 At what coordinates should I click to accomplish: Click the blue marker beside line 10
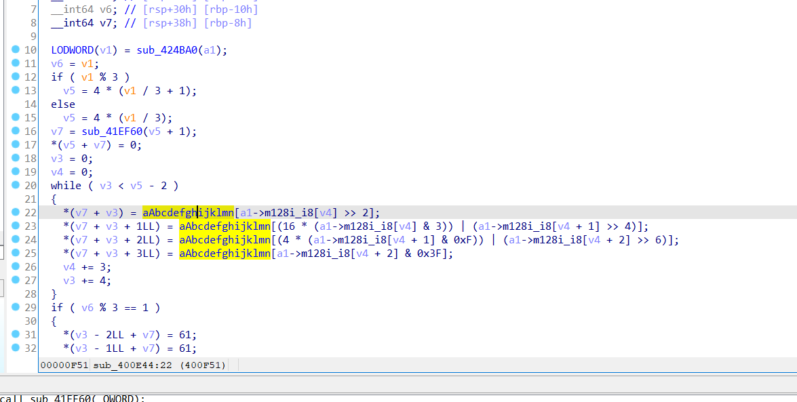(x=15, y=49)
